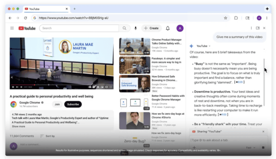Open the Fast model dropdown
The image size is (276, 159).
[x=251, y=148]
